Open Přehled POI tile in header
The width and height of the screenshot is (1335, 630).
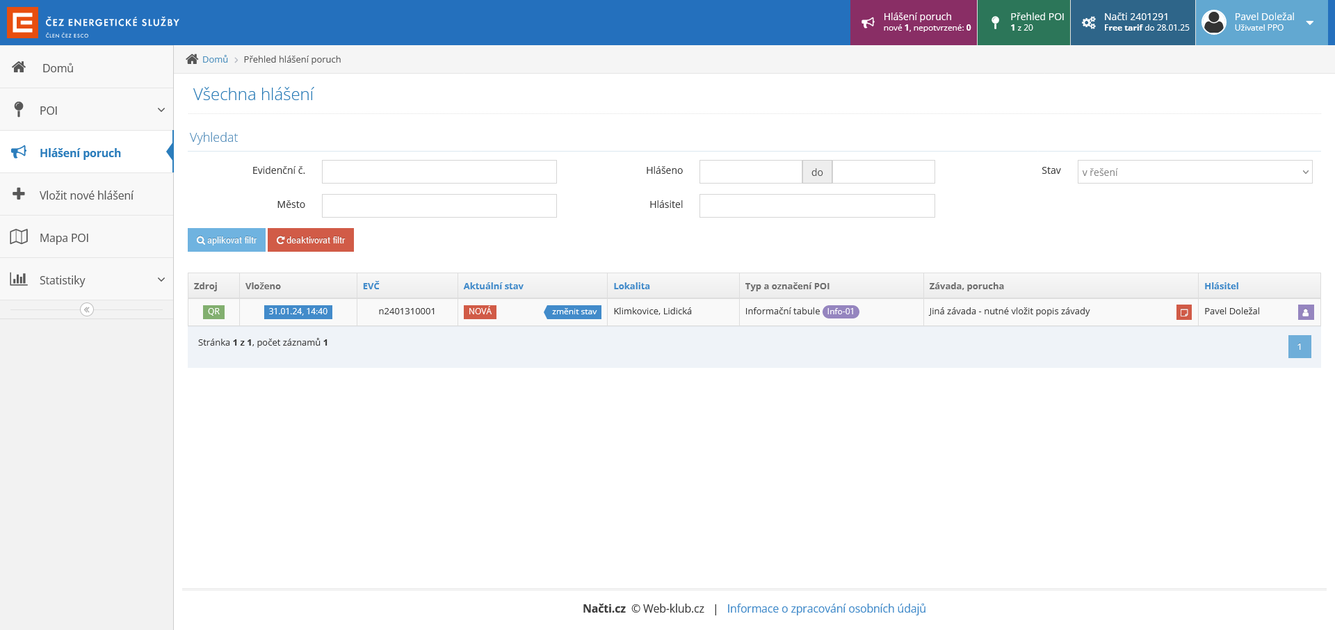1023,22
